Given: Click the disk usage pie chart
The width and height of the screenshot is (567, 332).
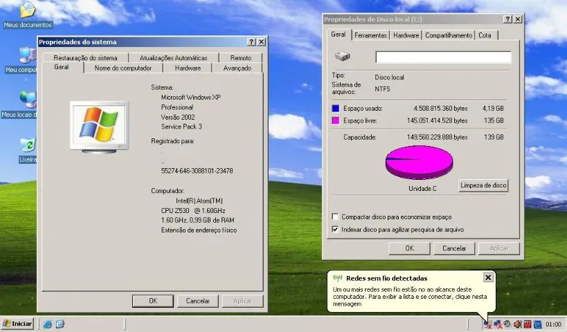Looking at the screenshot, I should pyautogui.click(x=419, y=163).
